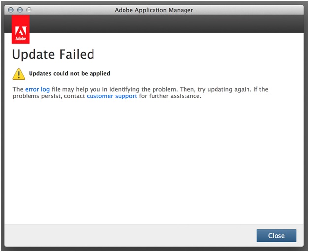Click the word 'support' in the blue link
Screen dimensions: 309x252
pyautogui.click(x=126, y=96)
